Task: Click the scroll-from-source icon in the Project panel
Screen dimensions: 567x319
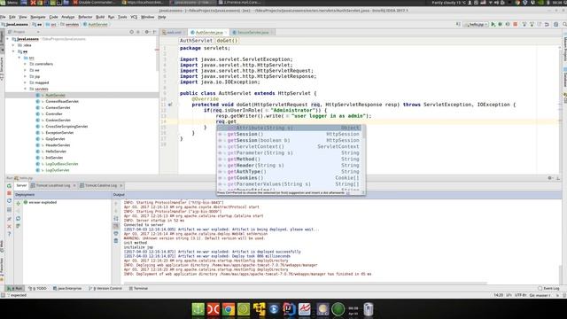Action: [x=132, y=32]
